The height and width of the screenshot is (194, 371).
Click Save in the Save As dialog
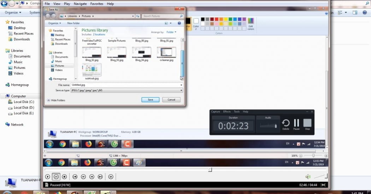point(151,100)
